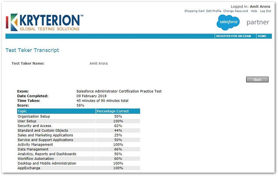Screen dimensions: 278x176
Task: Click the test taker name Amit Arora
Action: pos(98,63)
